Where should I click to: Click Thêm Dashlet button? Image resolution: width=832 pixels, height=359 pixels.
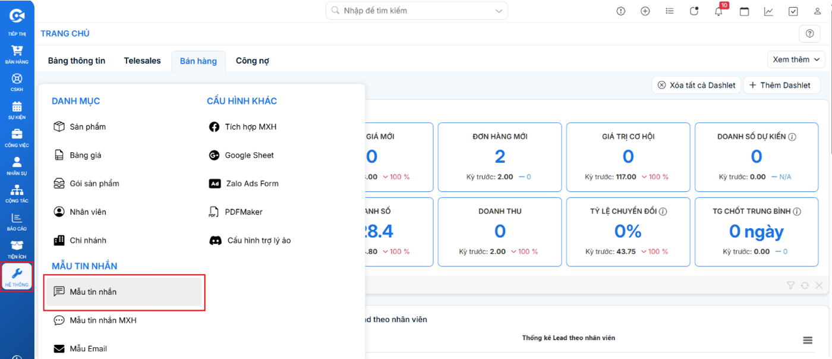click(781, 85)
